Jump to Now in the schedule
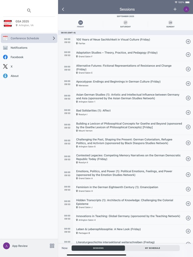 click(64, 248)
